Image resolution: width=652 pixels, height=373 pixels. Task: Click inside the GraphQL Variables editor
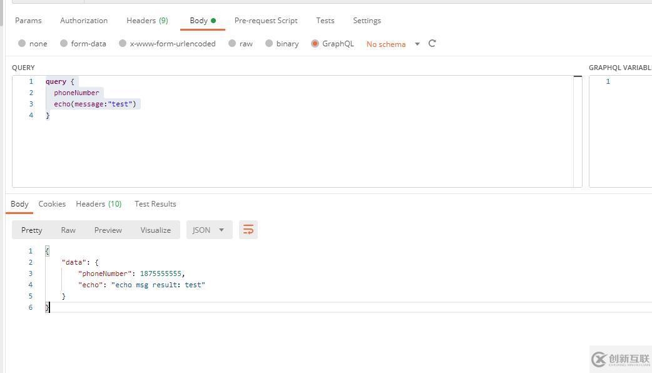coord(620,131)
